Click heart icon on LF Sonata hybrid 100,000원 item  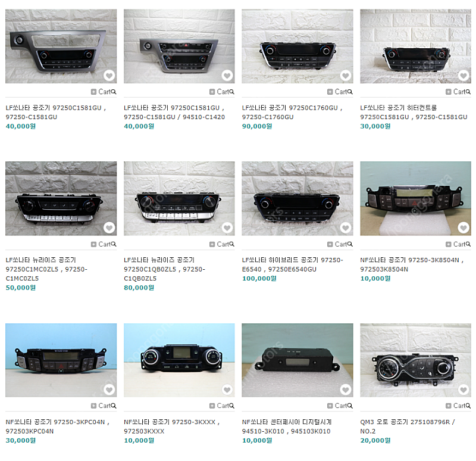pyautogui.click(x=346, y=228)
